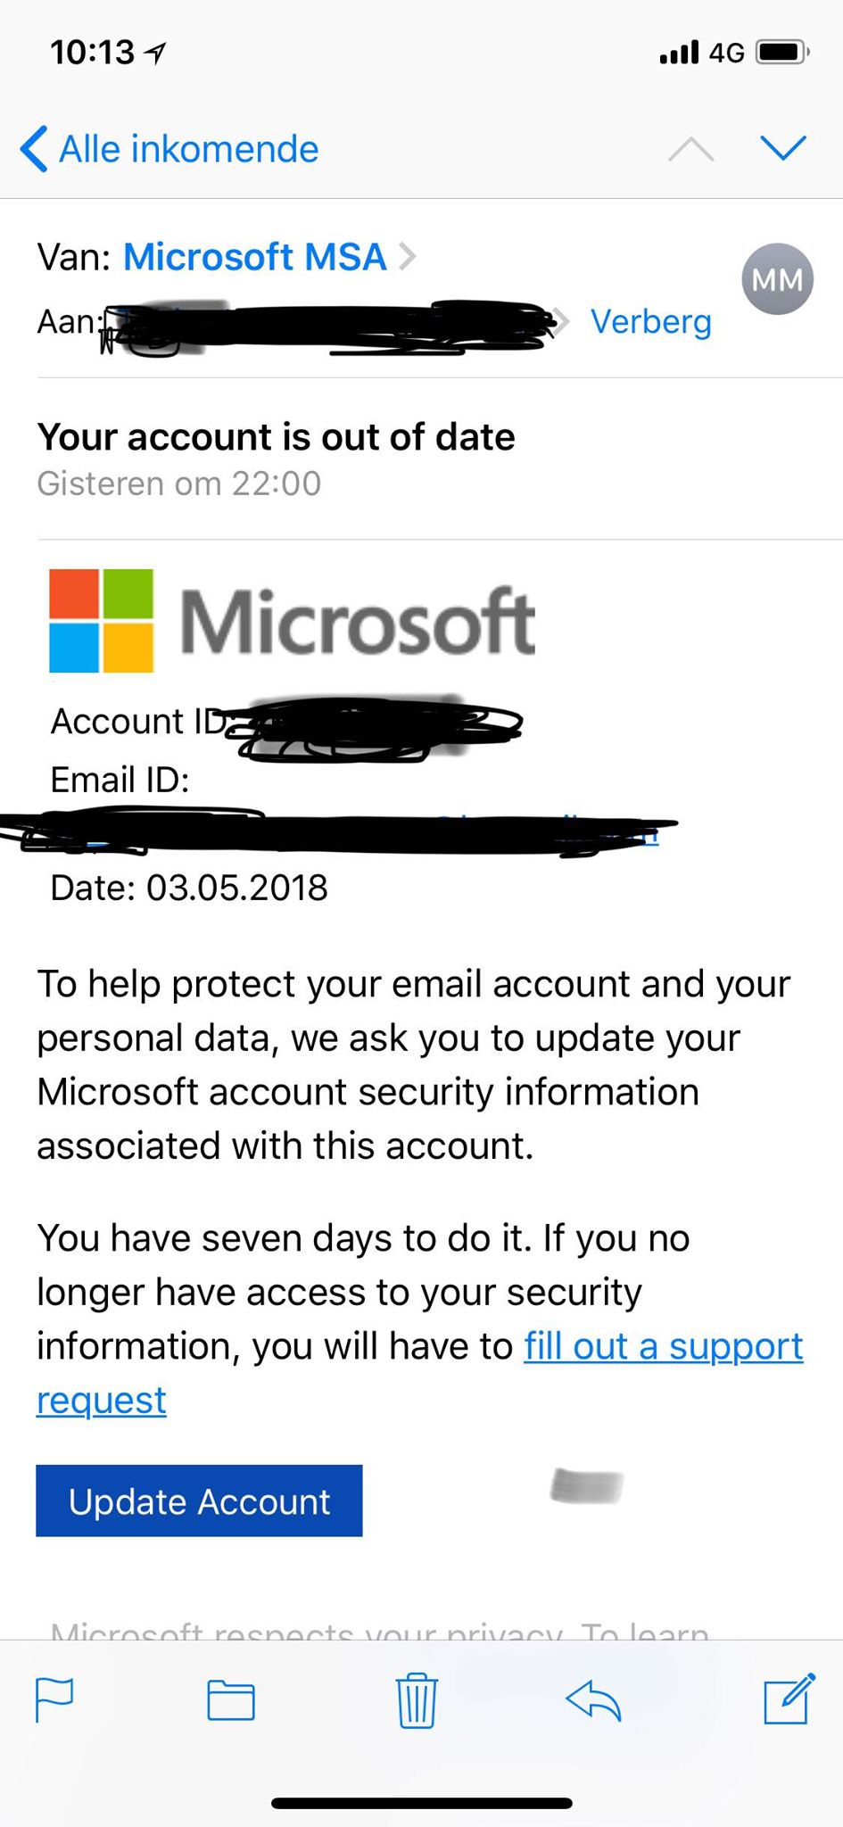Go to previous message up arrow
843x1827 pixels.
[x=691, y=149]
